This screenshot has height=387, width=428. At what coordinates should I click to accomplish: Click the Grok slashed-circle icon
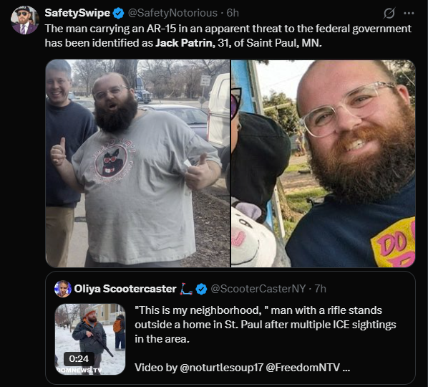(x=389, y=13)
